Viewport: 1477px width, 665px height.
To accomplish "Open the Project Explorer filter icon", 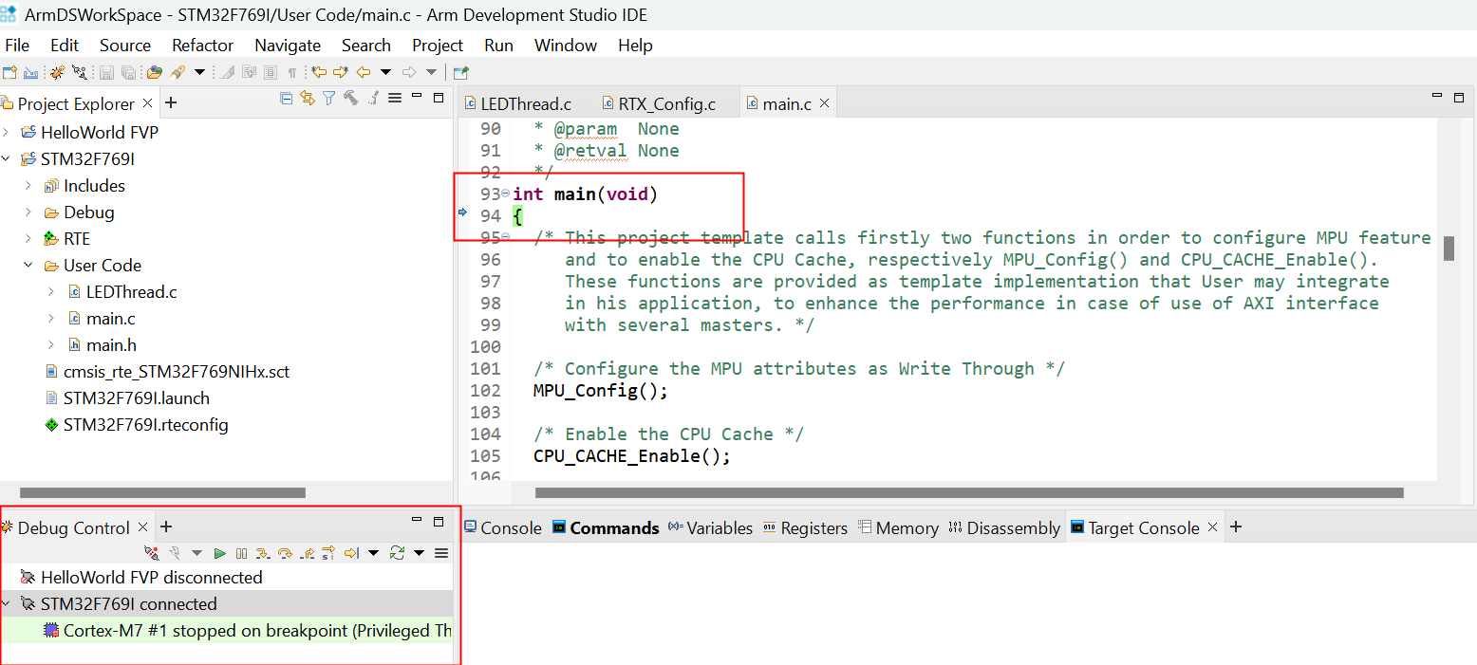I will [x=328, y=98].
